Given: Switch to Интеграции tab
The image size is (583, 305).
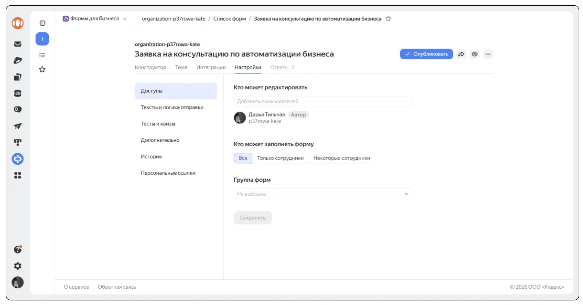Looking at the screenshot, I should click(x=211, y=67).
